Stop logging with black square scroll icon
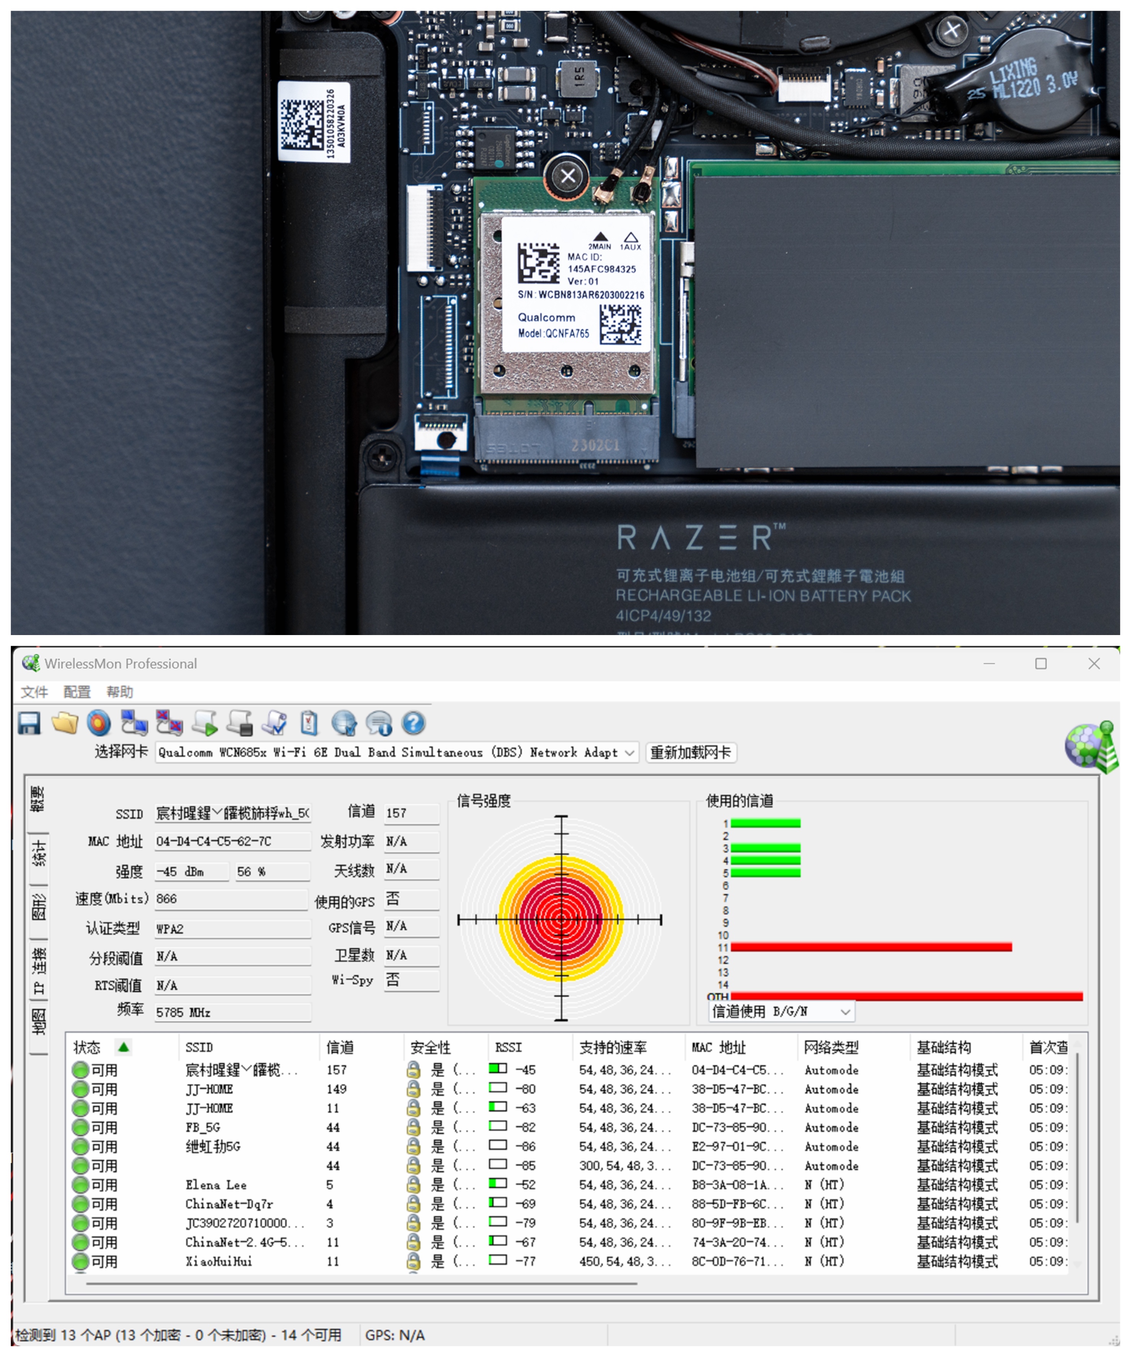Image resolution: width=1131 pixels, height=1357 pixels. point(240,724)
